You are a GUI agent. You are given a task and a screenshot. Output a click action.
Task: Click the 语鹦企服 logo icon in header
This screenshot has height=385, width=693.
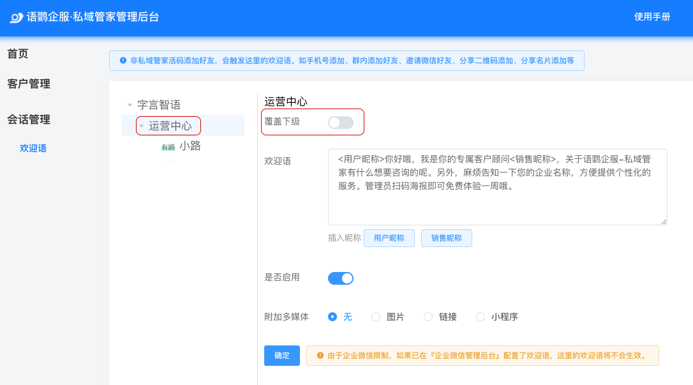pyautogui.click(x=17, y=17)
